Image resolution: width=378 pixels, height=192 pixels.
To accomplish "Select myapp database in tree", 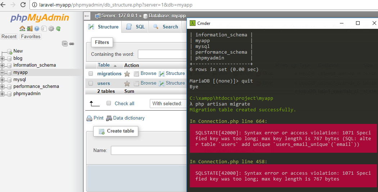I will coord(21,72).
